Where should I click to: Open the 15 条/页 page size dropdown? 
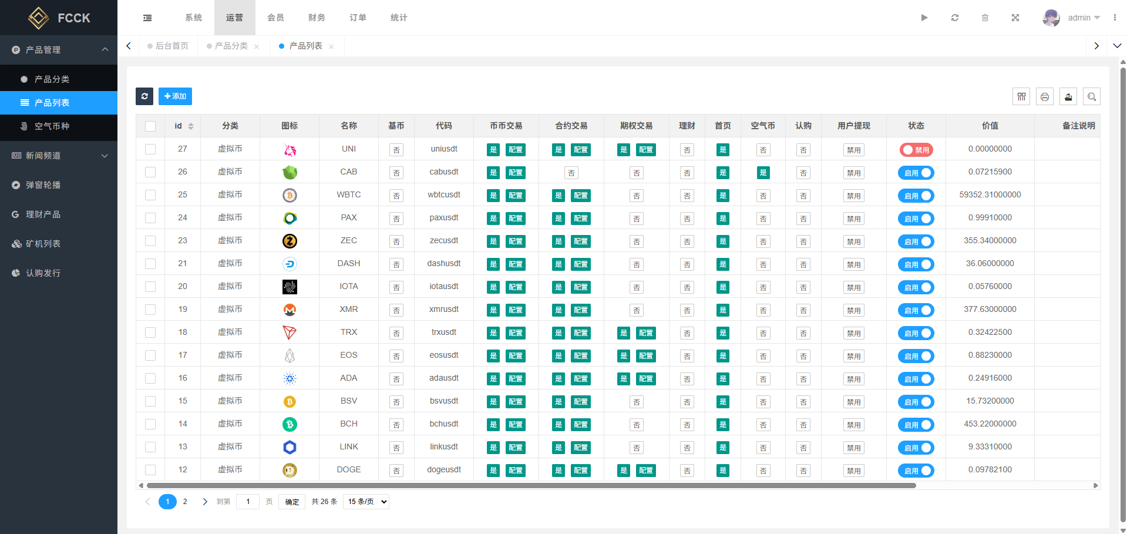click(366, 502)
